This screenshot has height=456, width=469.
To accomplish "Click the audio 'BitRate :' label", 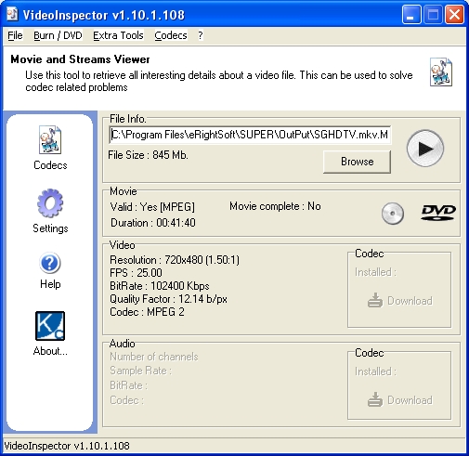I will (129, 385).
